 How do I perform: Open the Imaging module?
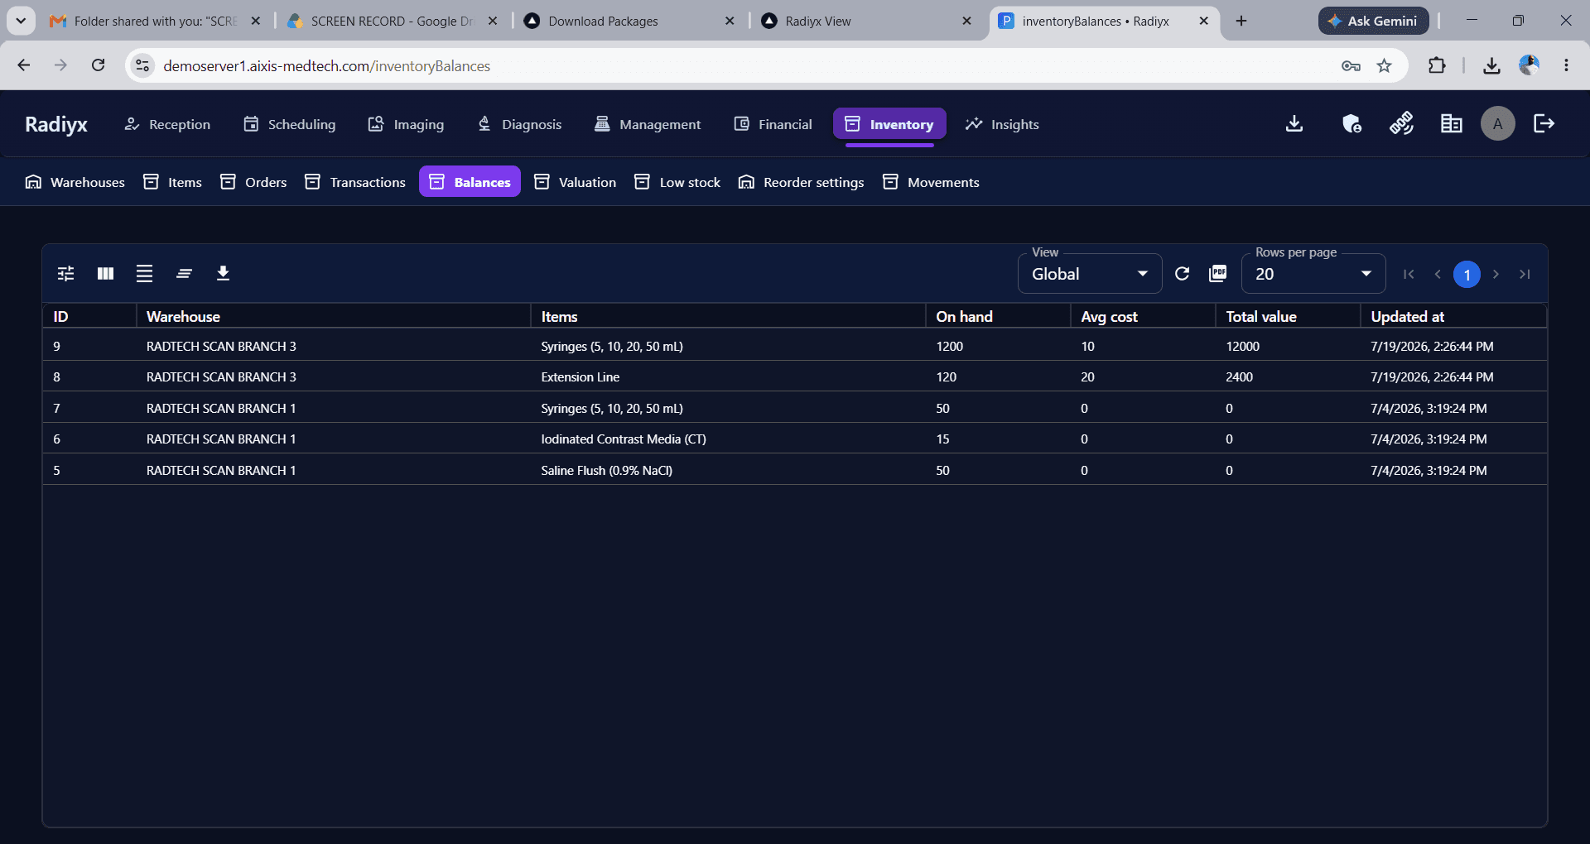[x=406, y=124]
